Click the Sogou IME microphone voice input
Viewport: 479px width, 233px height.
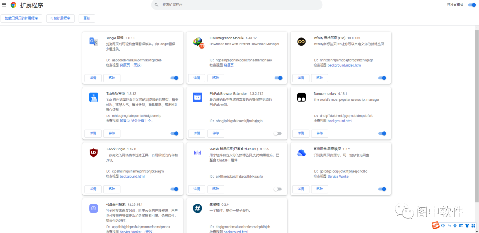(455, 226)
